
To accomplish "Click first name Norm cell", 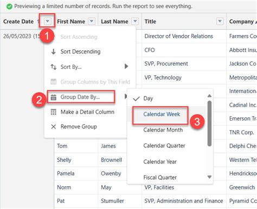I will (64, 187).
